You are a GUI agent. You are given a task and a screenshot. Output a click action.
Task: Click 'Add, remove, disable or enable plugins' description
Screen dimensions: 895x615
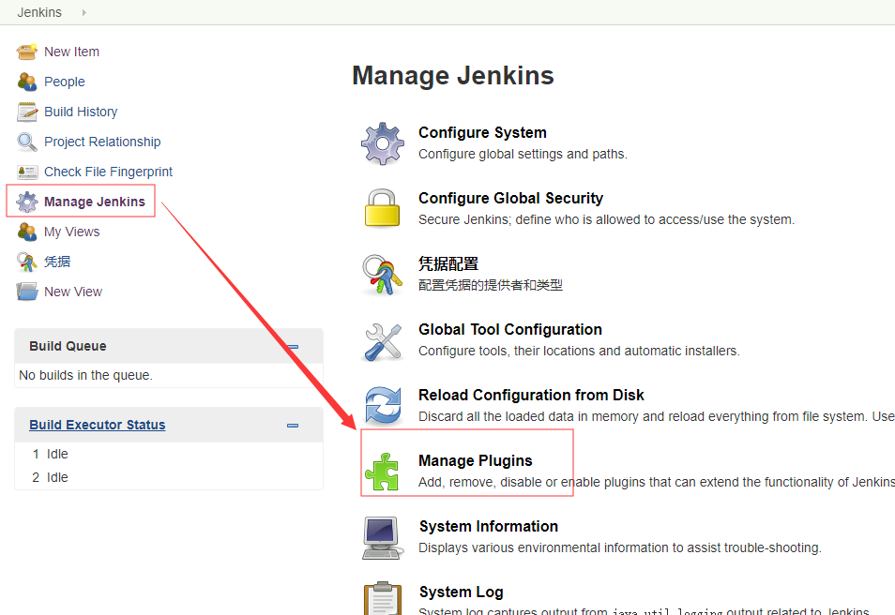[657, 482]
